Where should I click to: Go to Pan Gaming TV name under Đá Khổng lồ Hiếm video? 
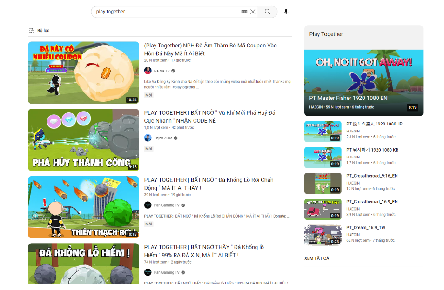tap(167, 272)
